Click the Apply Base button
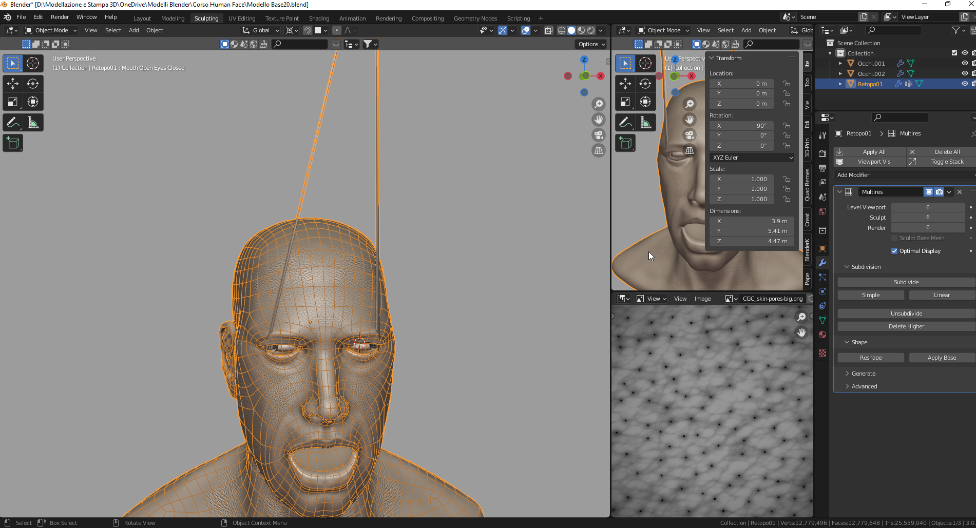 pyautogui.click(x=942, y=358)
